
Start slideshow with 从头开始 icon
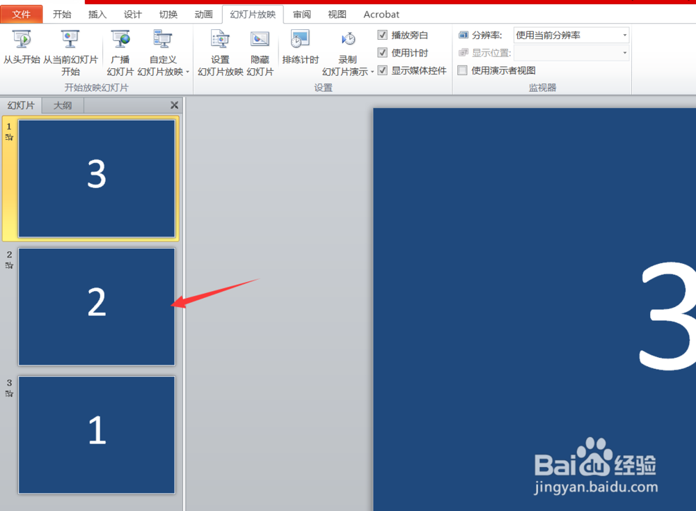(x=22, y=39)
